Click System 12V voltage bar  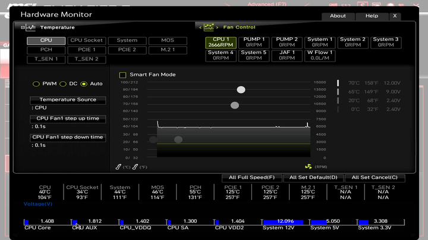[285, 222]
